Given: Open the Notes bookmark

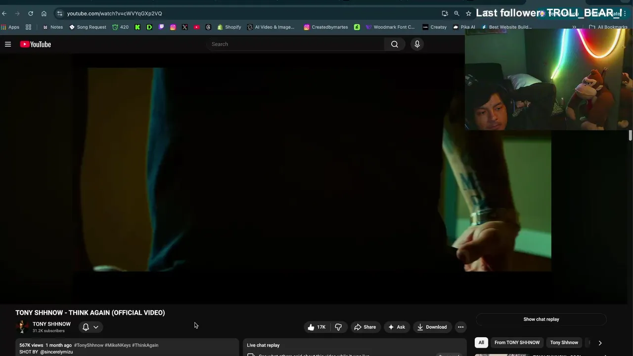Looking at the screenshot, I should pyautogui.click(x=52, y=27).
